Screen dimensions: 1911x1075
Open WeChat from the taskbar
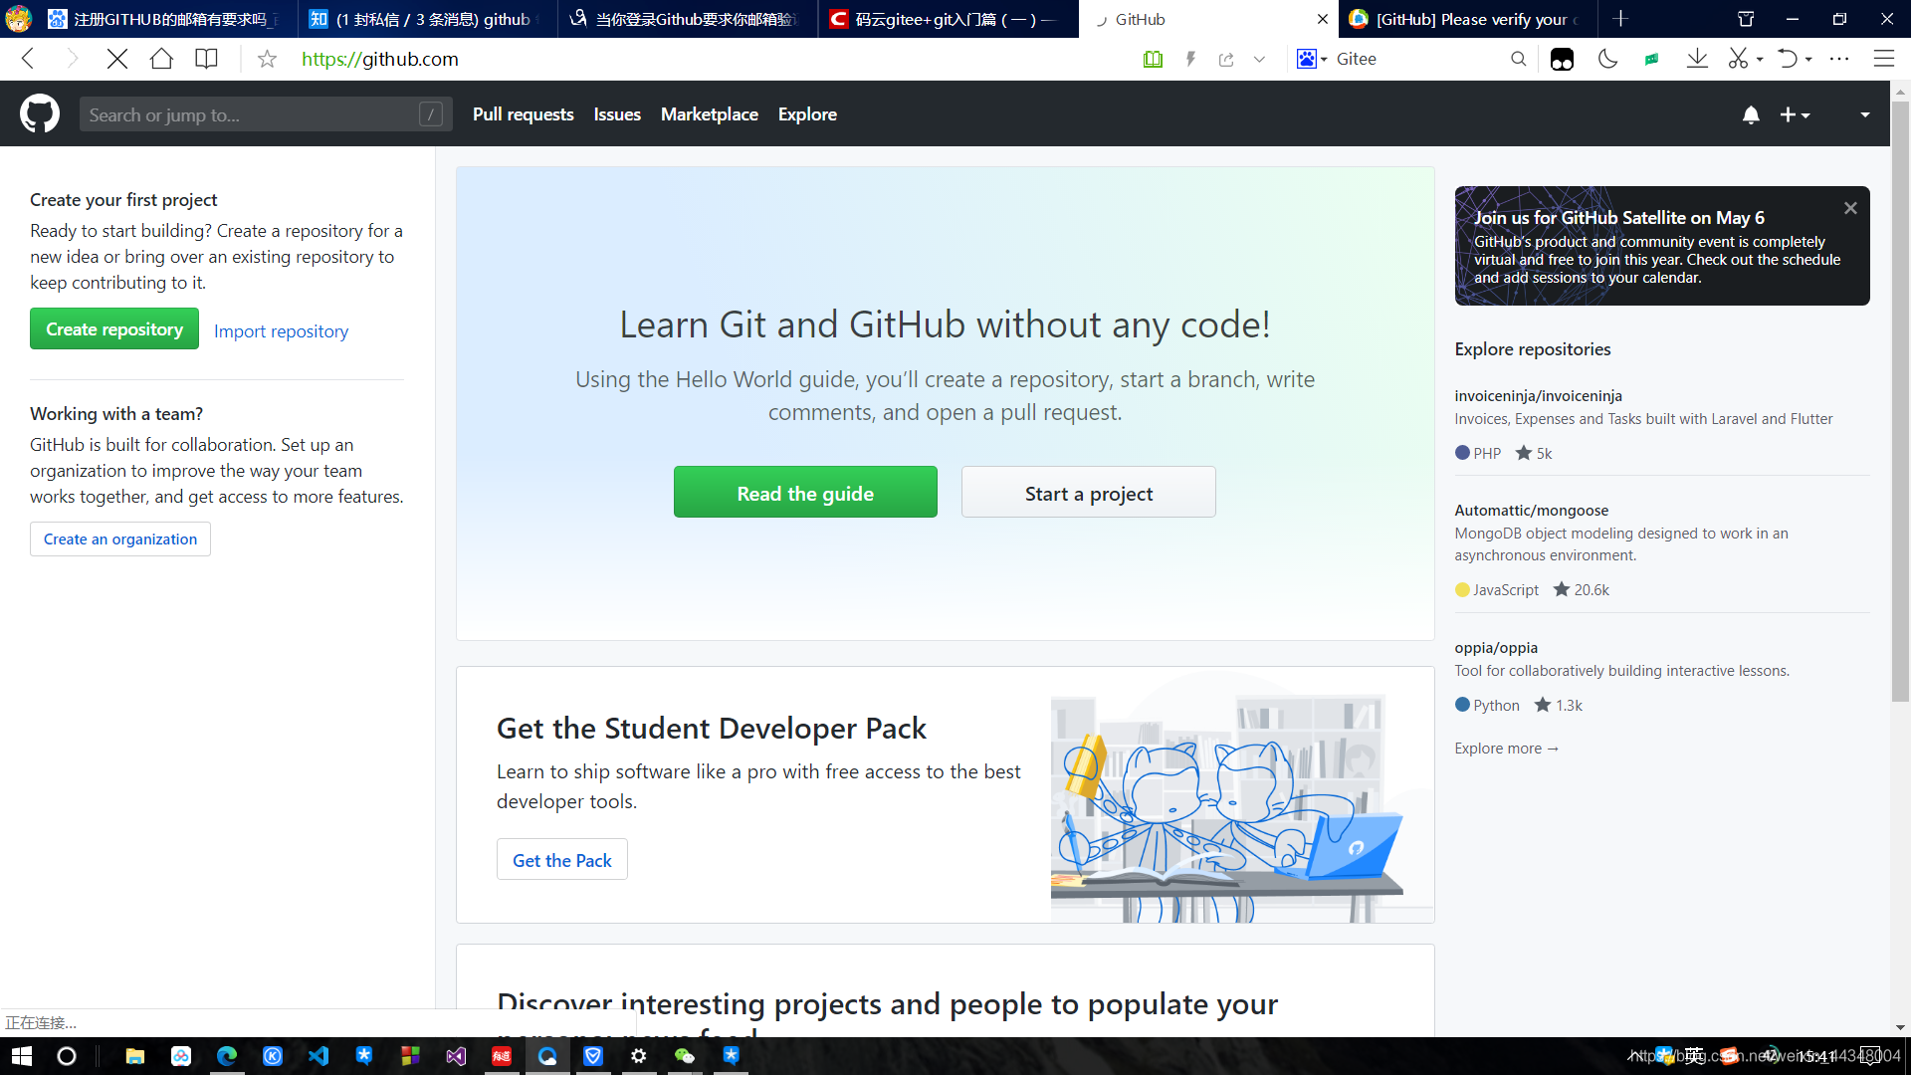point(684,1056)
